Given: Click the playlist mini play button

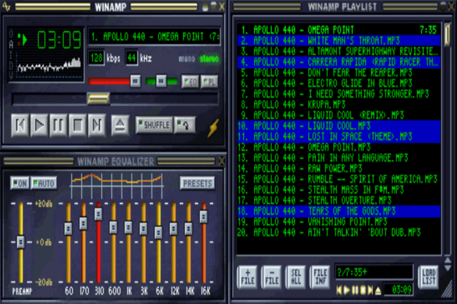Looking at the screenshot, I should click(x=347, y=290).
